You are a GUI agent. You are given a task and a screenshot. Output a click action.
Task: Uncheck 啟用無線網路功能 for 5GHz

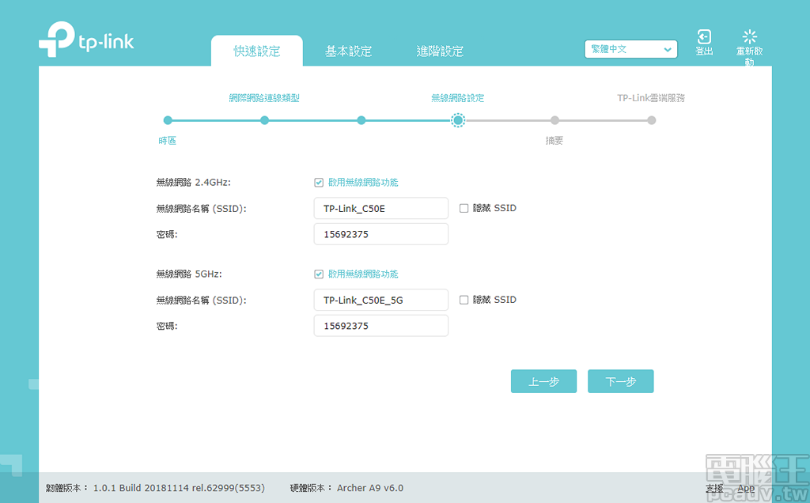(320, 274)
